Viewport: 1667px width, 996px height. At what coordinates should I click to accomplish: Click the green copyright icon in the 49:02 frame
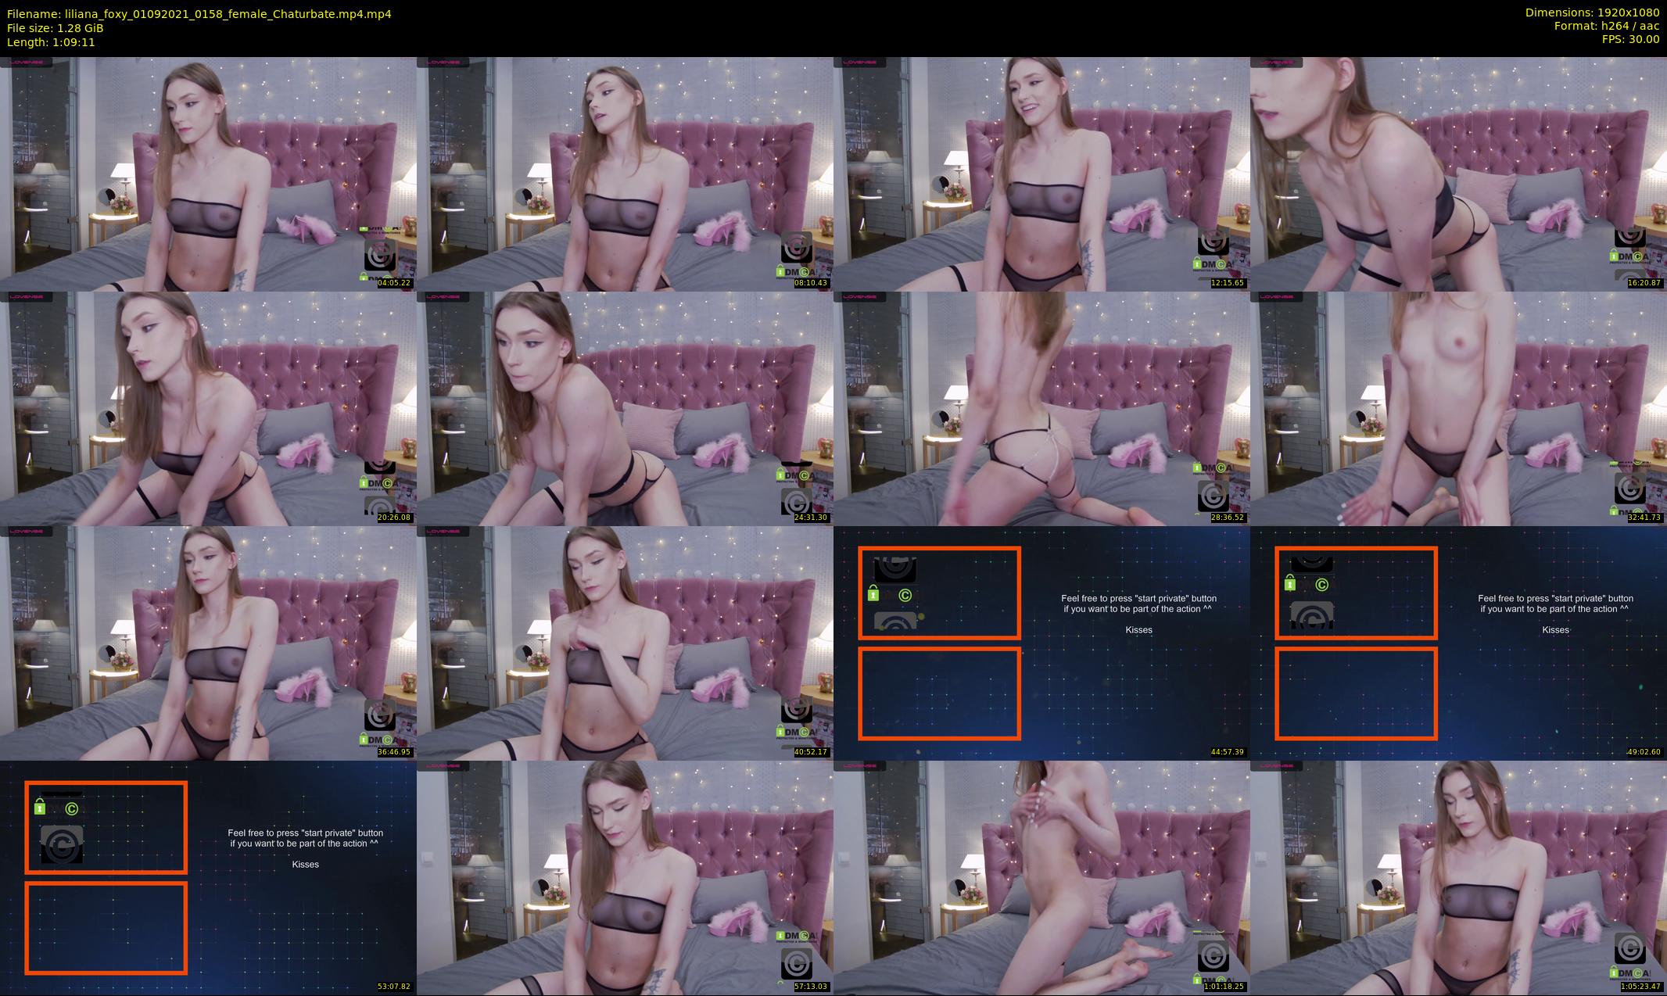[1322, 585]
